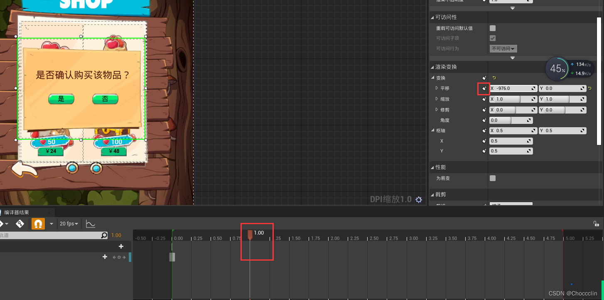Add keyframe for 缩放 scale property
The width and height of the screenshot is (604, 300).
[x=484, y=99]
